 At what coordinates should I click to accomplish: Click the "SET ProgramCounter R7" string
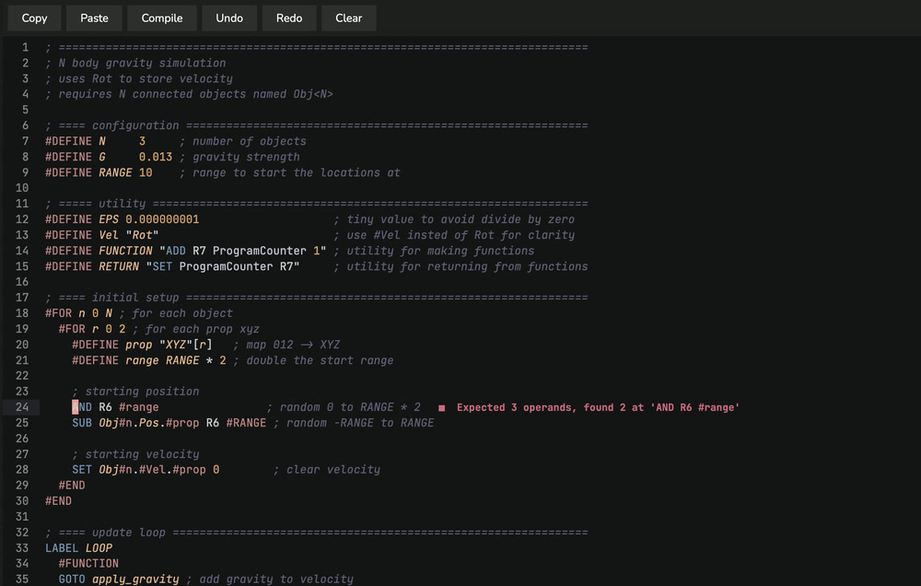[223, 266]
